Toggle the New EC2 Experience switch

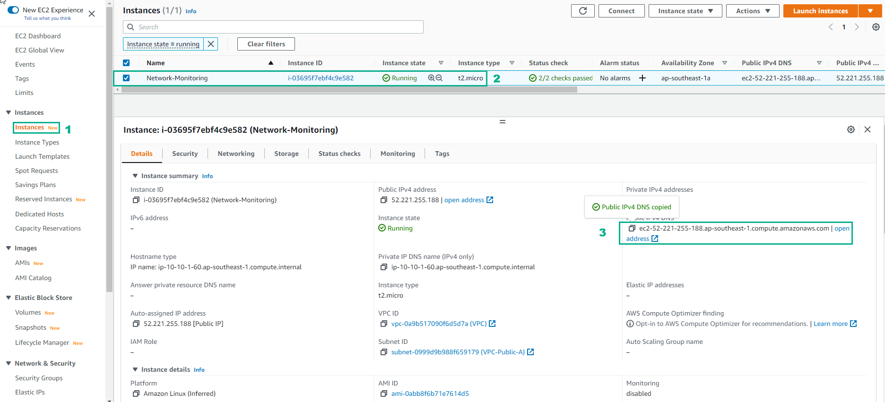(x=13, y=10)
